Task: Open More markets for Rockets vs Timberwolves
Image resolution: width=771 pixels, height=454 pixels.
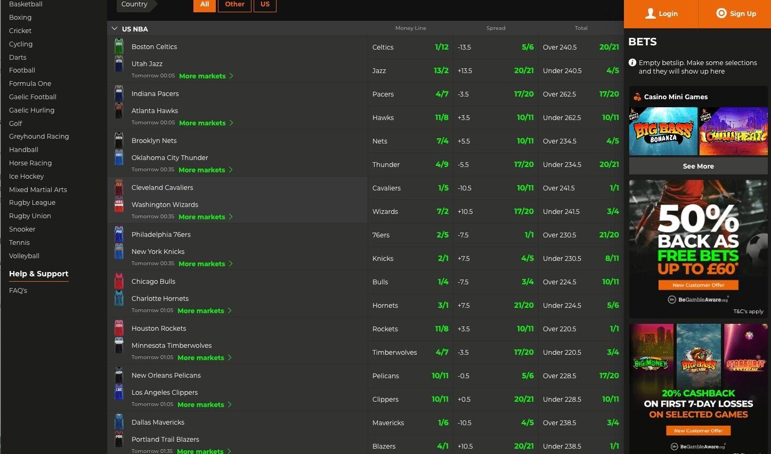Action: (204, 357)
